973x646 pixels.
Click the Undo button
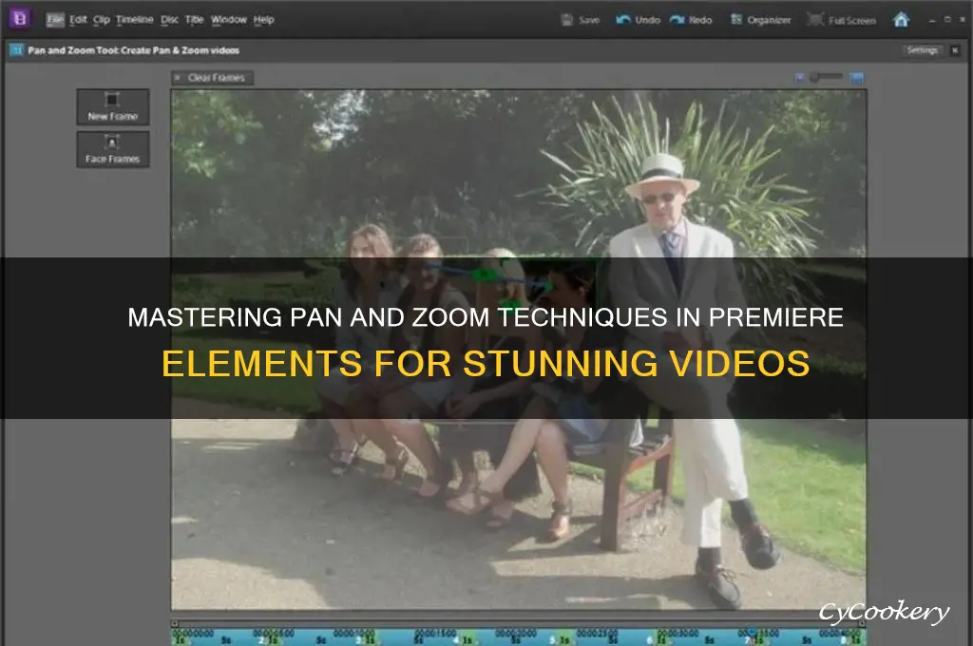(x=638, y=20)
